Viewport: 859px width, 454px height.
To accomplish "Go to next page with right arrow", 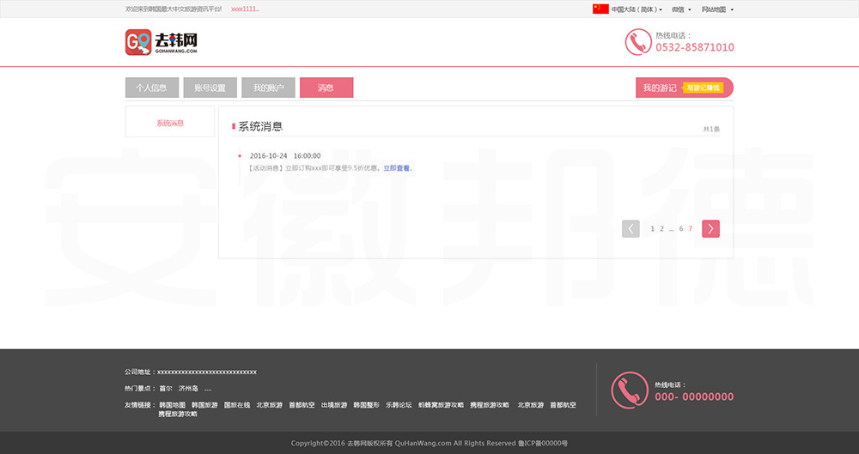I will click(710, 228).
